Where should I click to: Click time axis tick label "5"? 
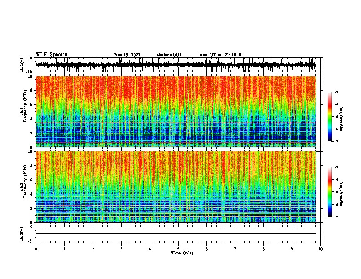(178, 249)
